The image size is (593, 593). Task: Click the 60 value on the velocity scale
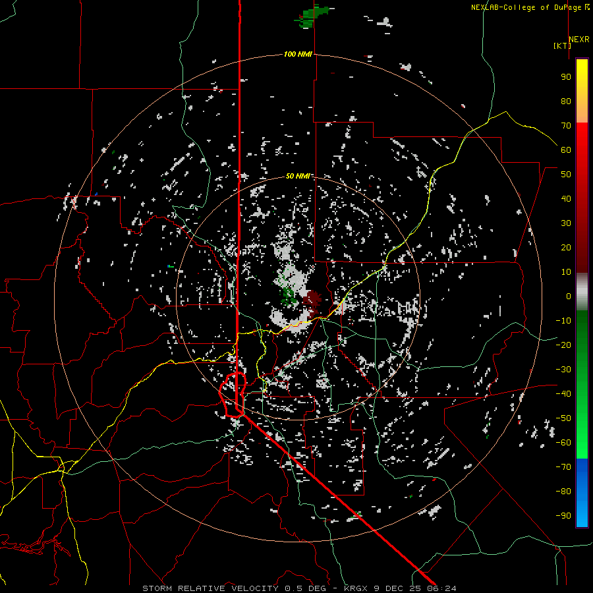click(566, 150)
